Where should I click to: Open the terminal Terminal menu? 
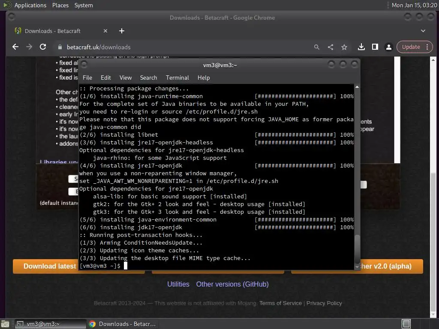177,78
